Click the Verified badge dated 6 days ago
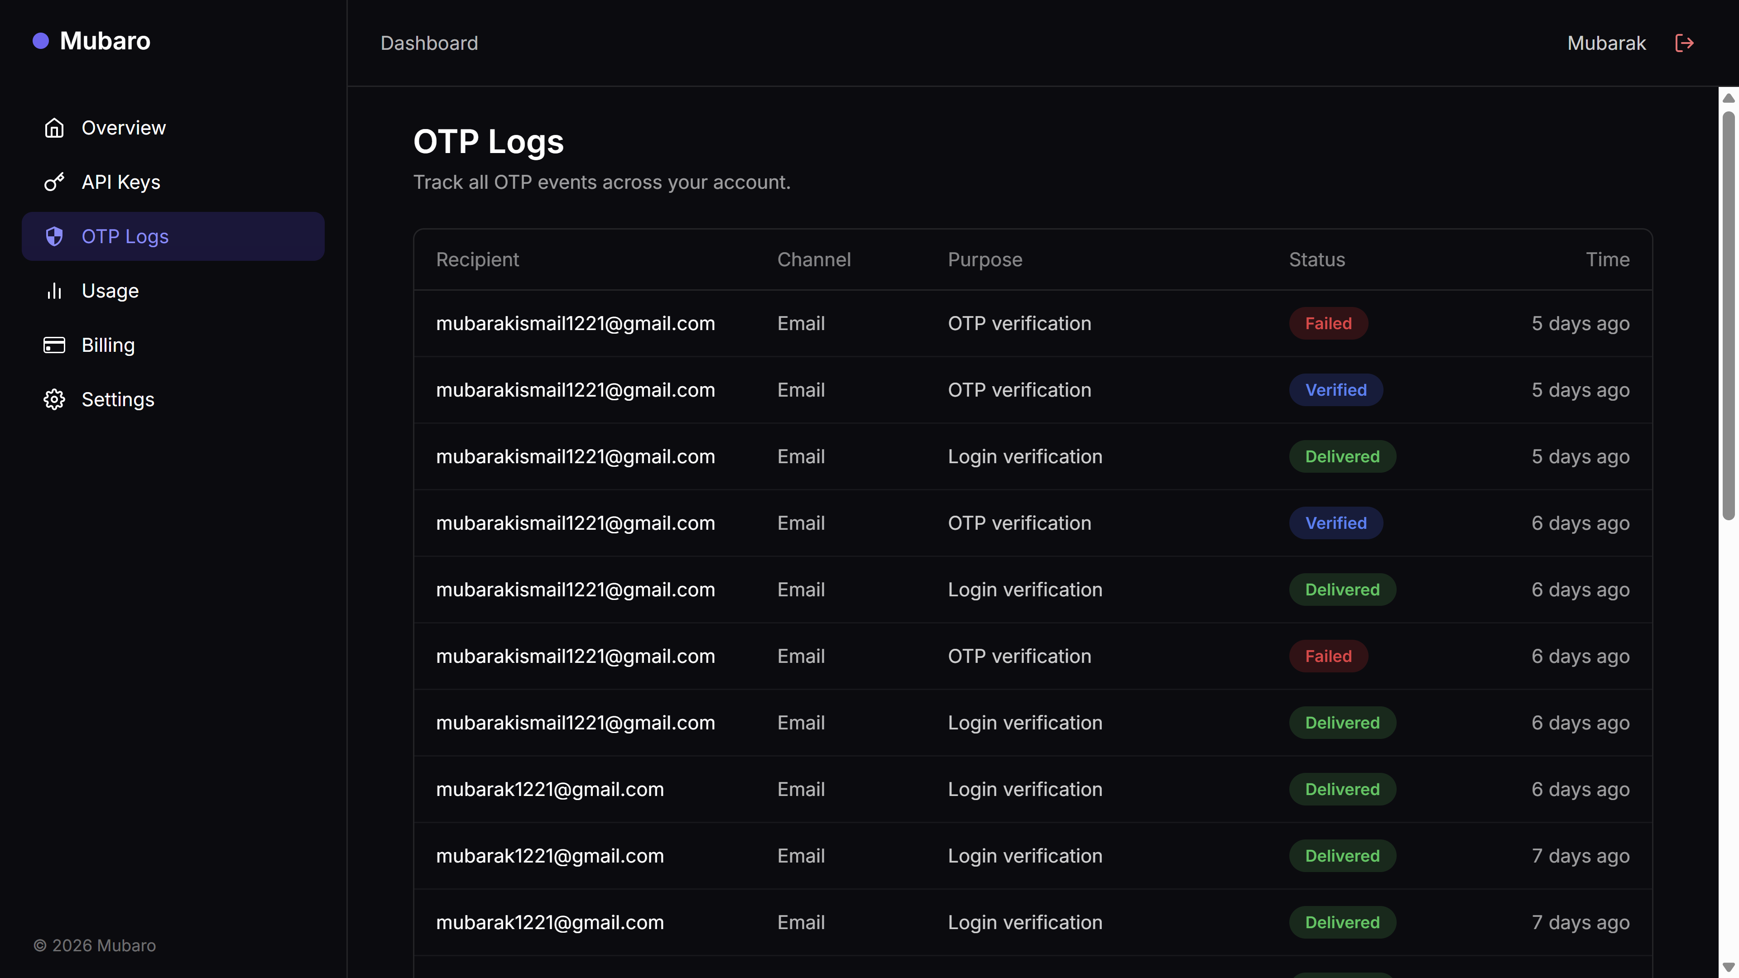Image resolution: width=1739 pixels, height=978 pixels. 1336,523
